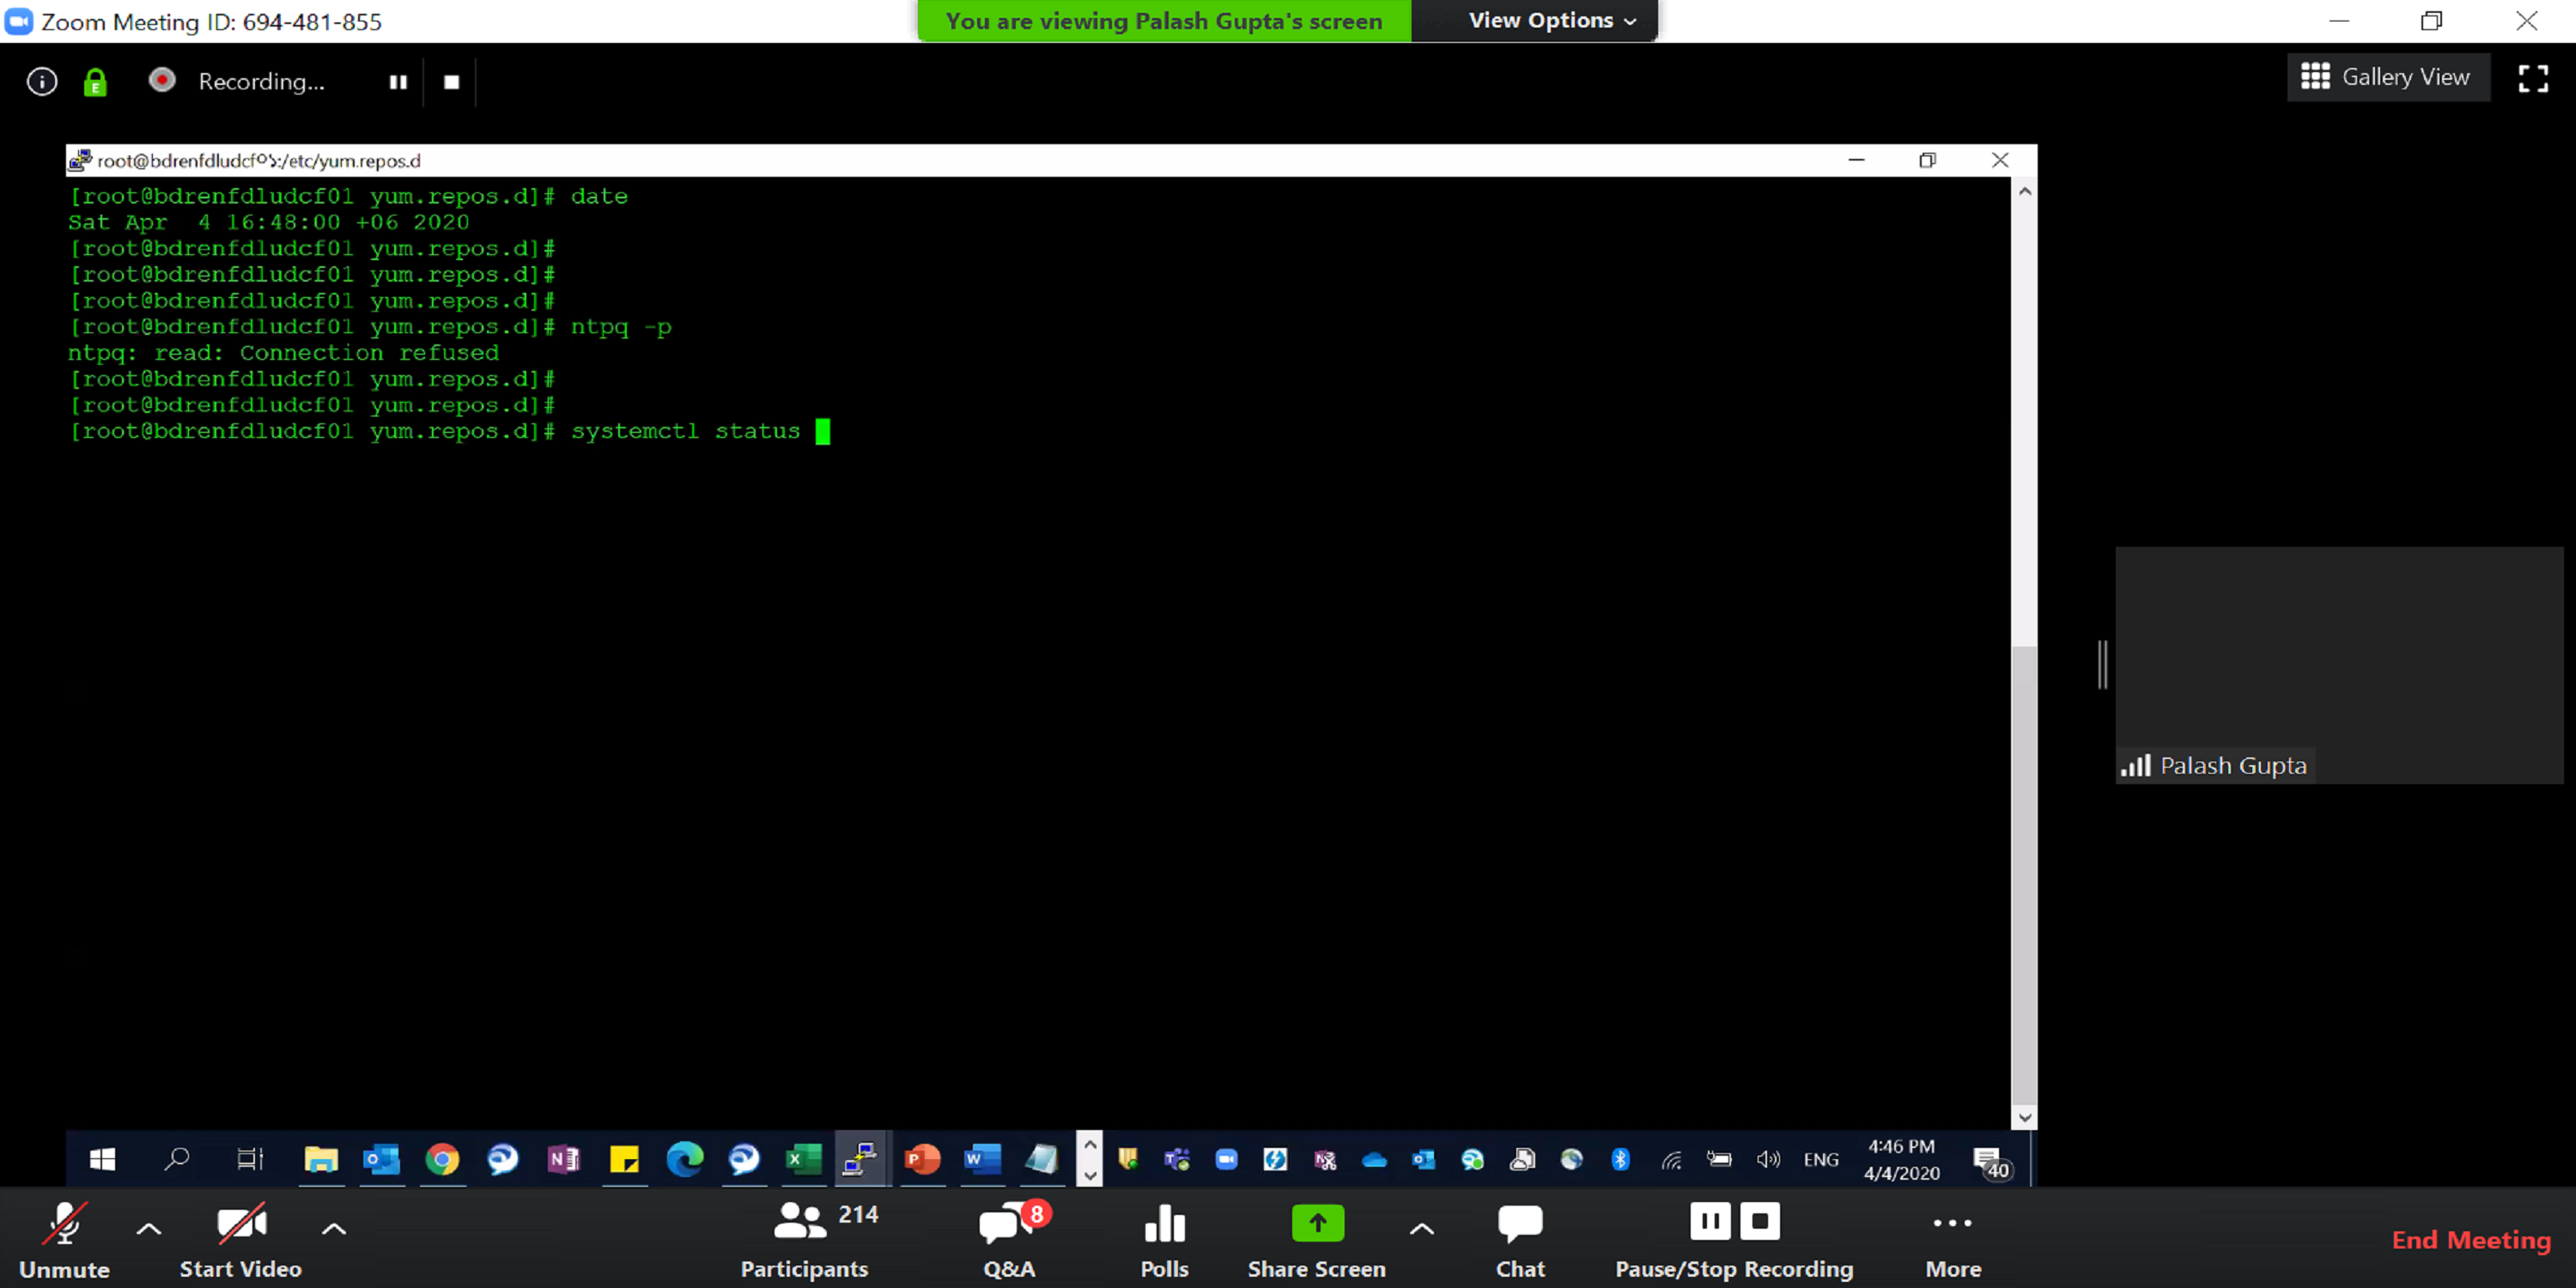Open the Polls panel
This screenshot has width=2576, height=1288.
coord(1164,1240)
